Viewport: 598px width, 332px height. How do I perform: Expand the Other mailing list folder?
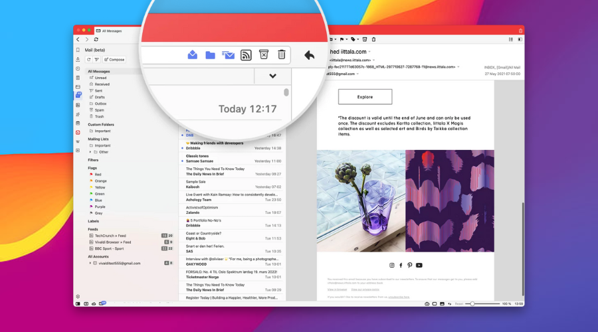90,152
